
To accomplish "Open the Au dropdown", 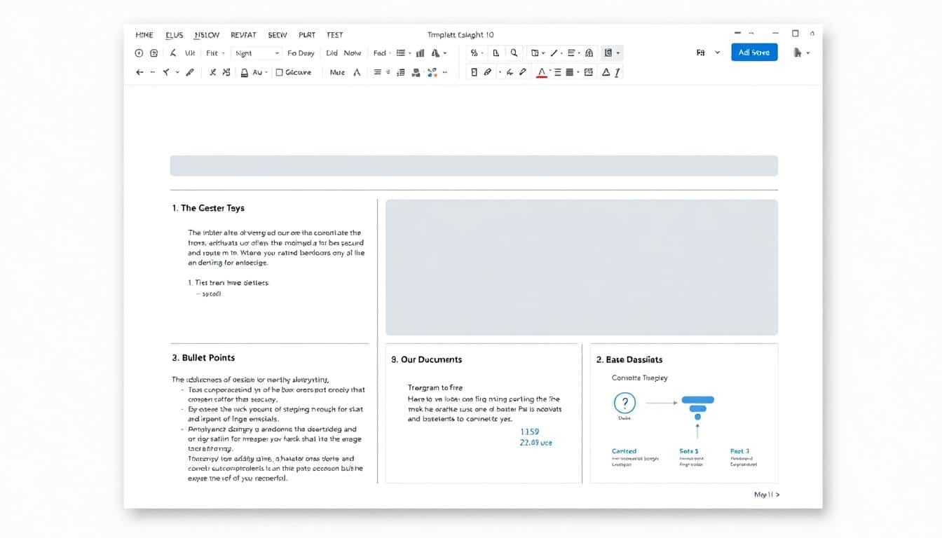I will [260, 72].
